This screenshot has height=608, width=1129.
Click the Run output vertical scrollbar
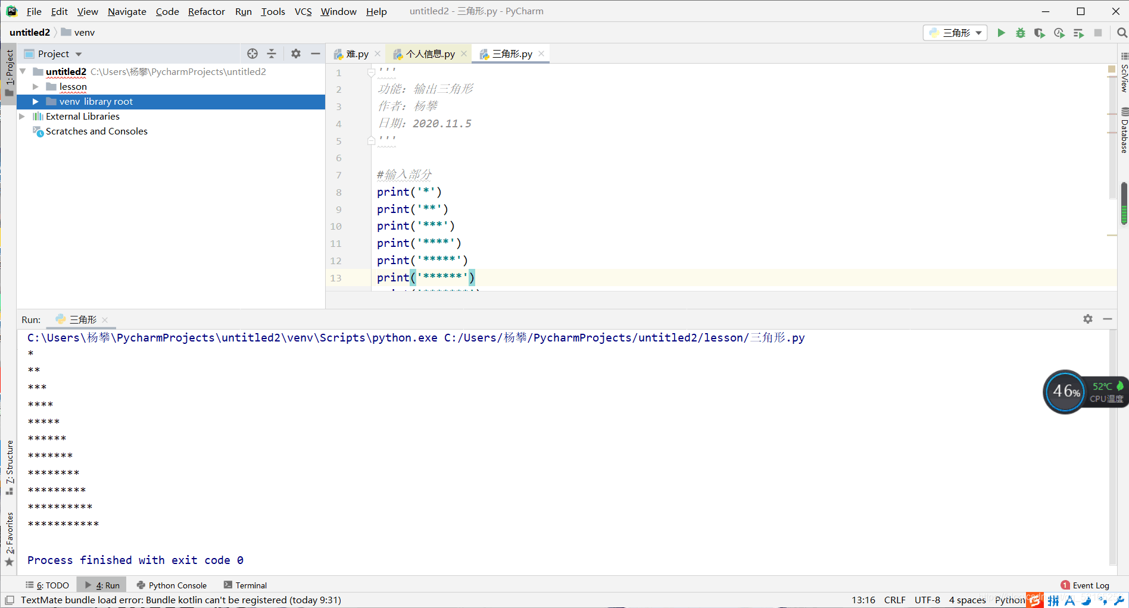1112,446
